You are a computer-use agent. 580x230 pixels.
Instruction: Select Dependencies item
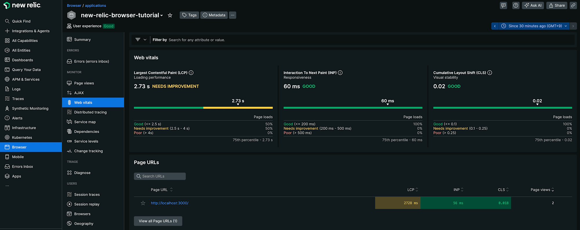click(x=93, y=132)
